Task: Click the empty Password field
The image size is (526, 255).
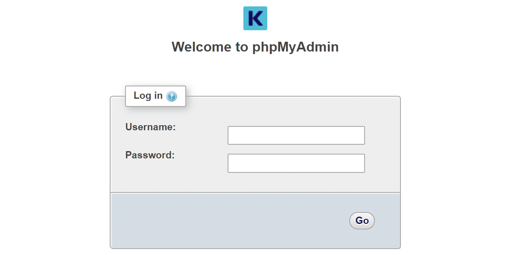Action: click(296, 163)
